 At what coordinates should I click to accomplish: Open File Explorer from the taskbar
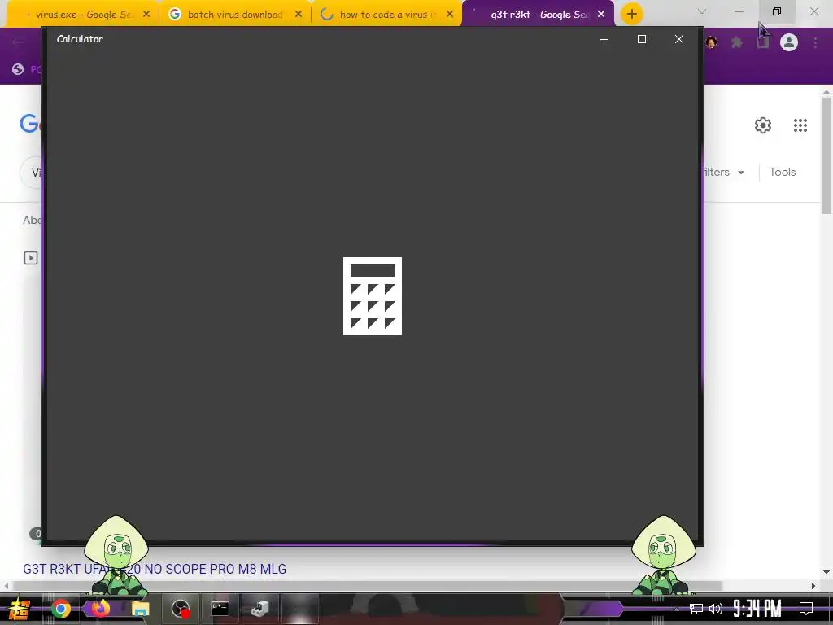pyautogui.click(x=140, y=609)
